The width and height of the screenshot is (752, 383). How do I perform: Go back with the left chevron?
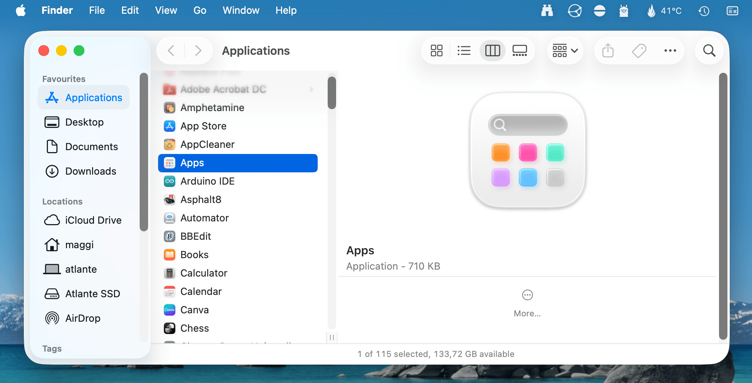coord(171,51)
